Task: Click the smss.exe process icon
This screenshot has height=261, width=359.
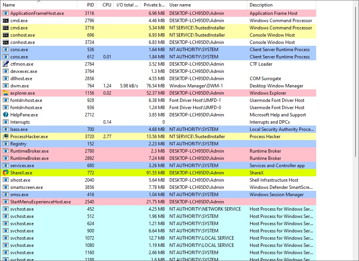Action: [x=6, y=195]
